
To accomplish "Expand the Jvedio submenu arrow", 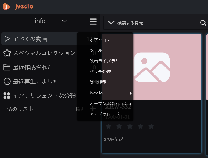I will click(131, 93).
